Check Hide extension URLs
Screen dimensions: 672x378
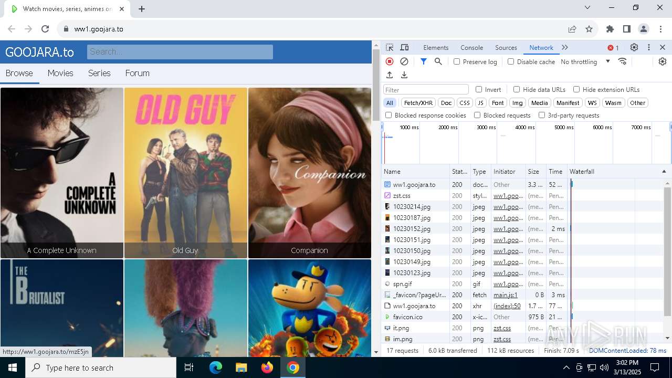(576, 89)
